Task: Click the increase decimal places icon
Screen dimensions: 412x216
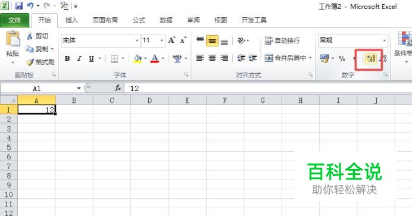Action: point(371,58)
